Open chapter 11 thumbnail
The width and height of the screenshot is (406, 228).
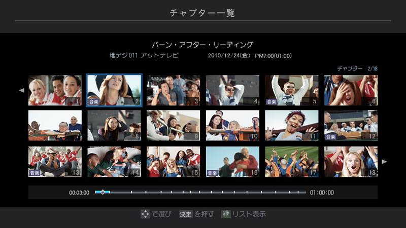(x=291, y=126)
